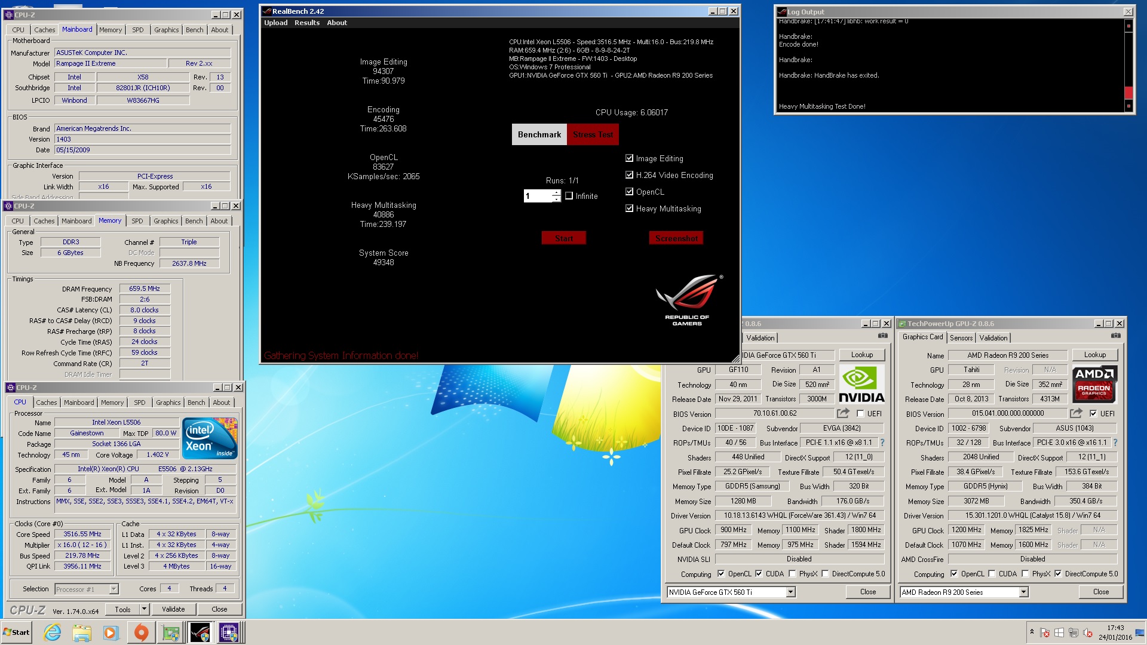1147x645 pixels.
Task: Toggle UEFI checkbox in AMD GPU-Z
Action: [1093, 413]
